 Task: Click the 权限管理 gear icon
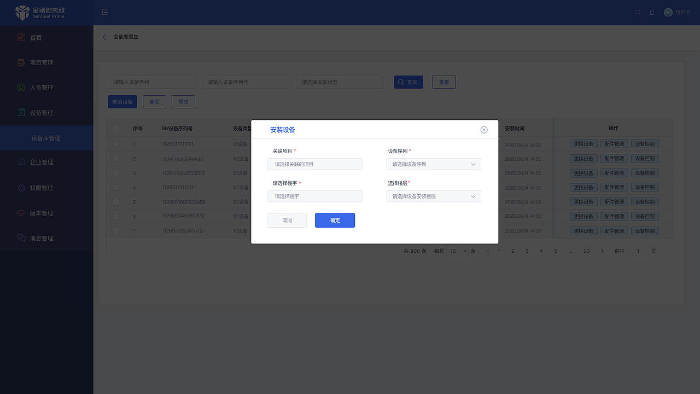pyautogui.click(x=21, y=188)
